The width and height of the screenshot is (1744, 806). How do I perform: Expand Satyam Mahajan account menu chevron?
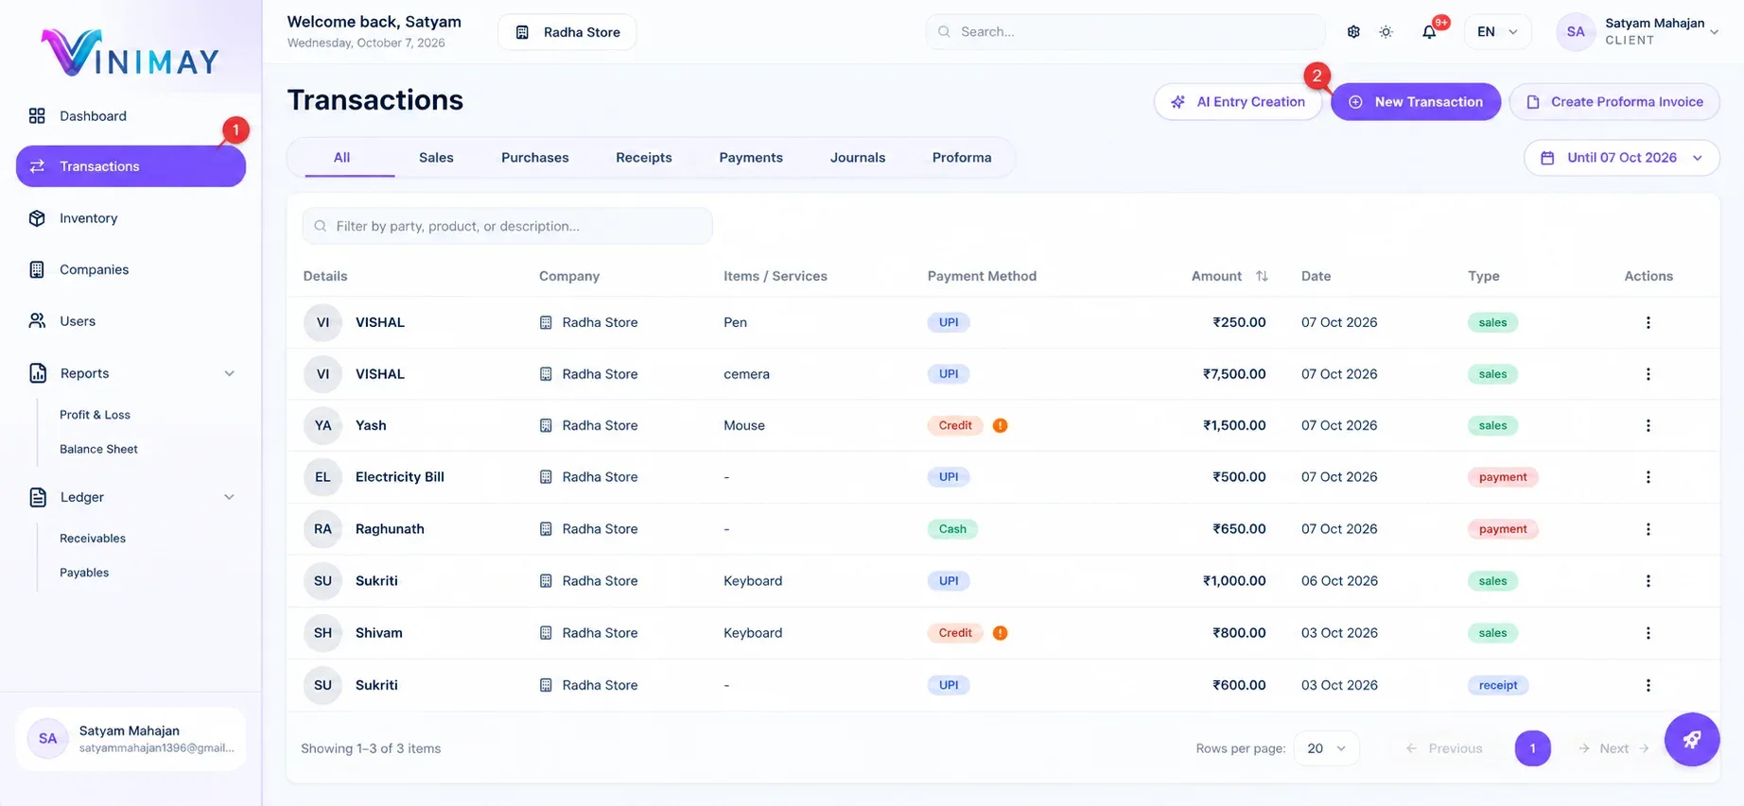click(1714, 32)
